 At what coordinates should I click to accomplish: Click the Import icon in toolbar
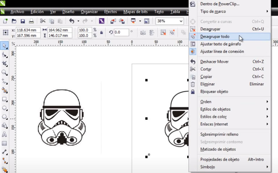point(113,21)
